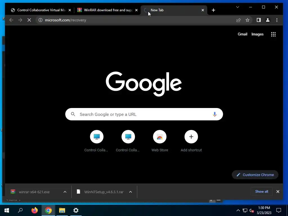This screenshot has height=216, width=288.
Task: Click Customize Chrome button
Action: 255,175
